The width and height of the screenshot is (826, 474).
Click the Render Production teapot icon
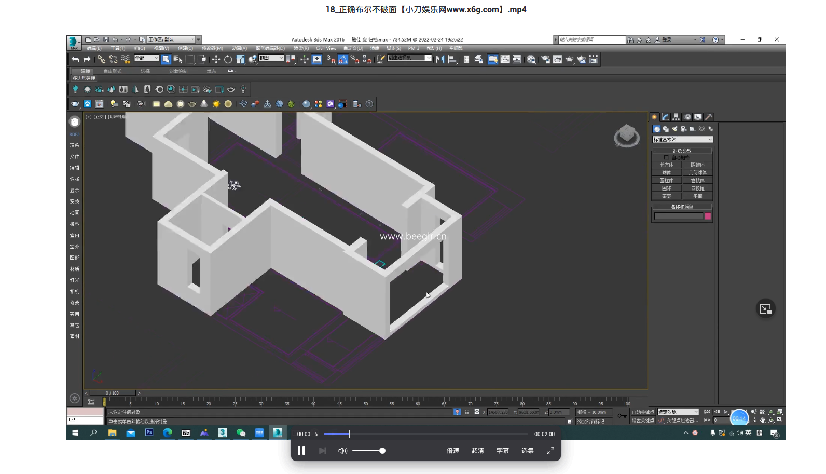coord(570,59)
